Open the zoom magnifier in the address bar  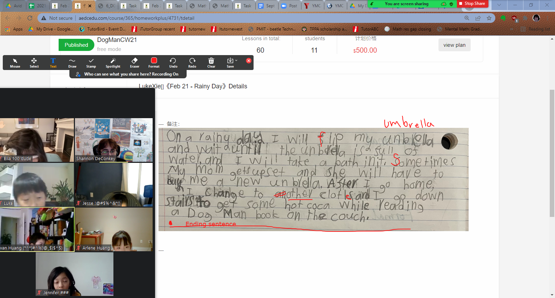(467, 18)
